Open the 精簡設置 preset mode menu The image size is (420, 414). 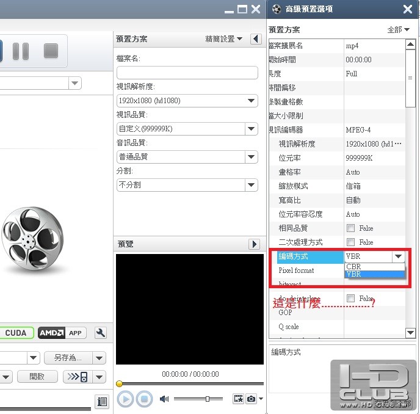click(x=223, y=39)
